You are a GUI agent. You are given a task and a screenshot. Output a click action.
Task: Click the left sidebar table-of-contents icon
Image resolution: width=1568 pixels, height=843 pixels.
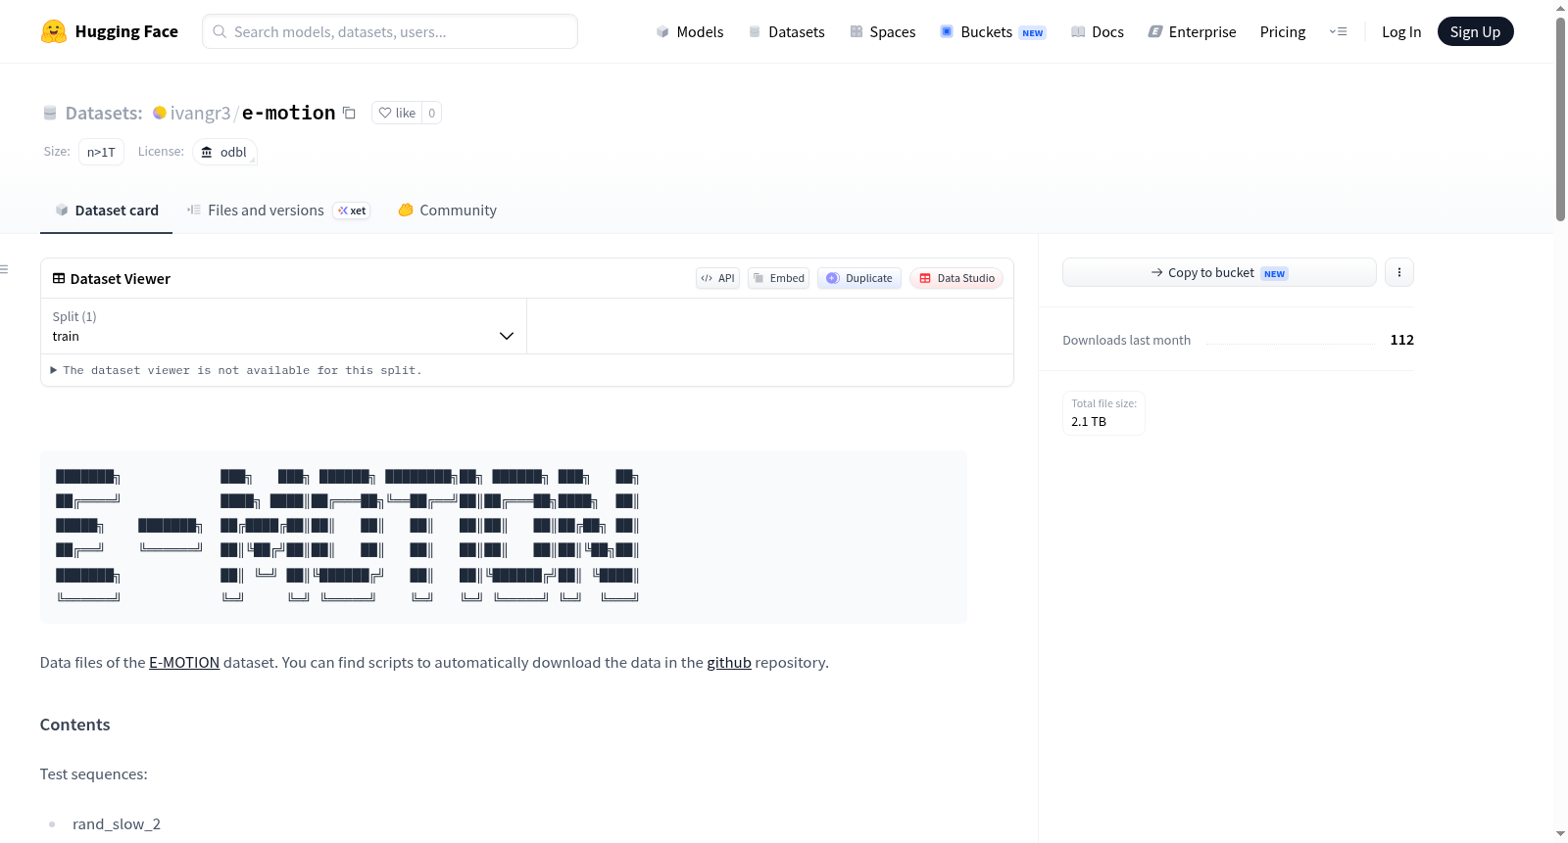click(5, 269)
